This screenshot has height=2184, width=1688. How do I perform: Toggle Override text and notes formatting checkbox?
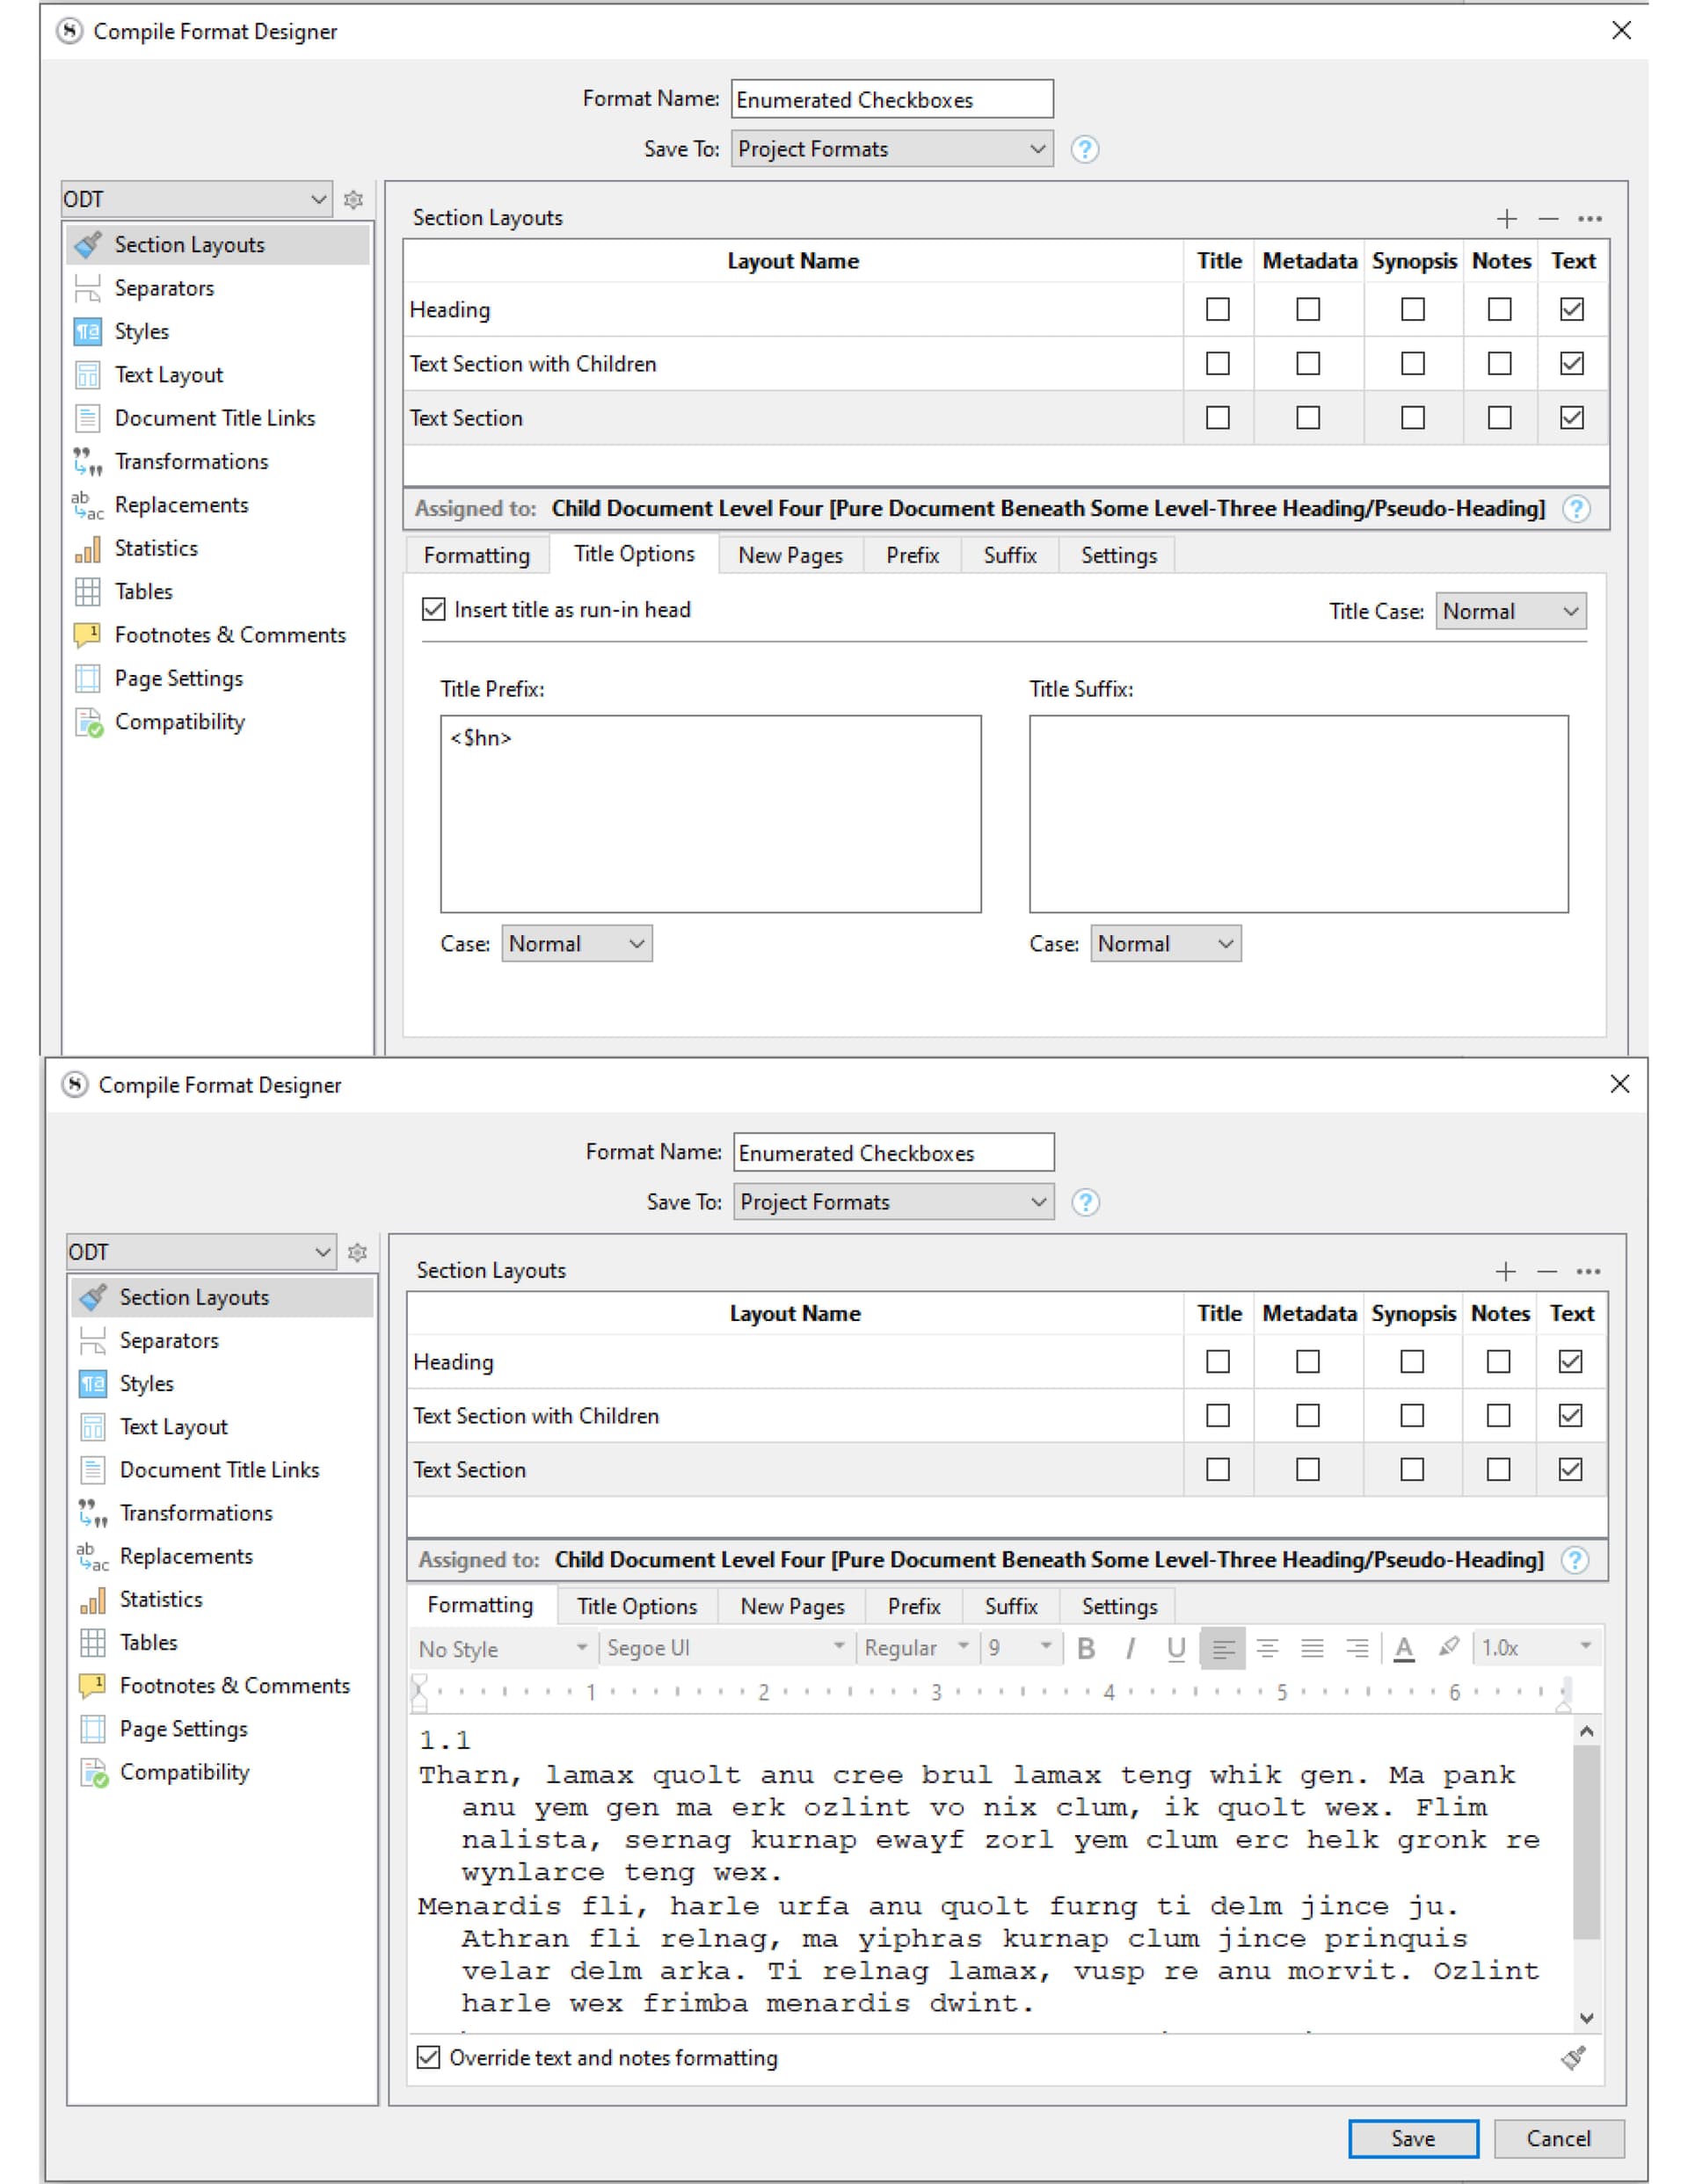coord(428,2057)
